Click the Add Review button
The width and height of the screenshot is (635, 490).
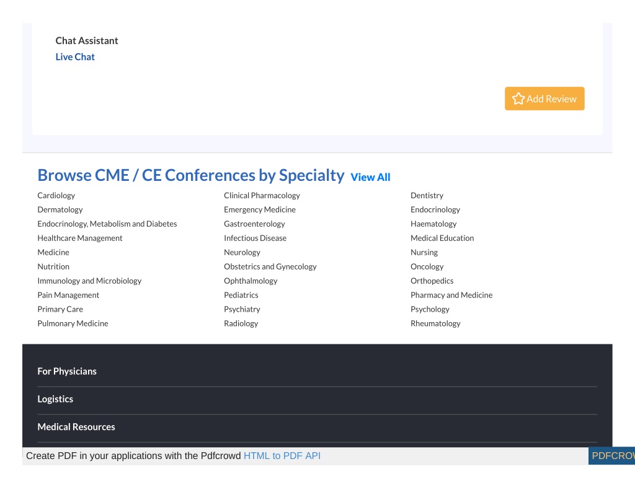pos(544,98)
